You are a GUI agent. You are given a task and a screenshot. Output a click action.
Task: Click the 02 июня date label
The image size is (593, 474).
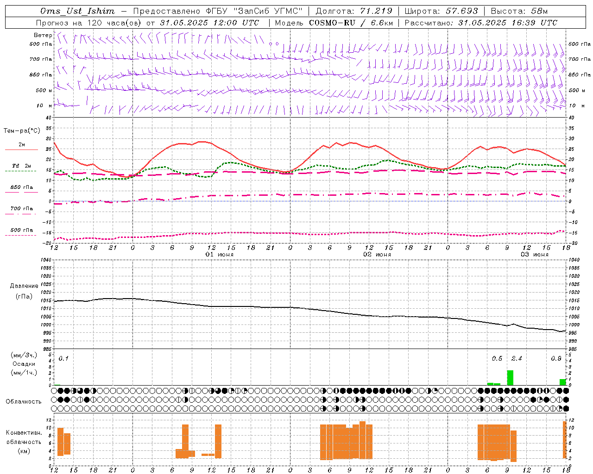click(377, 255)
